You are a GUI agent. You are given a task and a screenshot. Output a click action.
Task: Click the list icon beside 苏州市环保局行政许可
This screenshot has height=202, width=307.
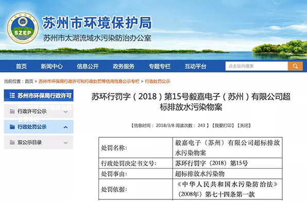tap(12, 95)
